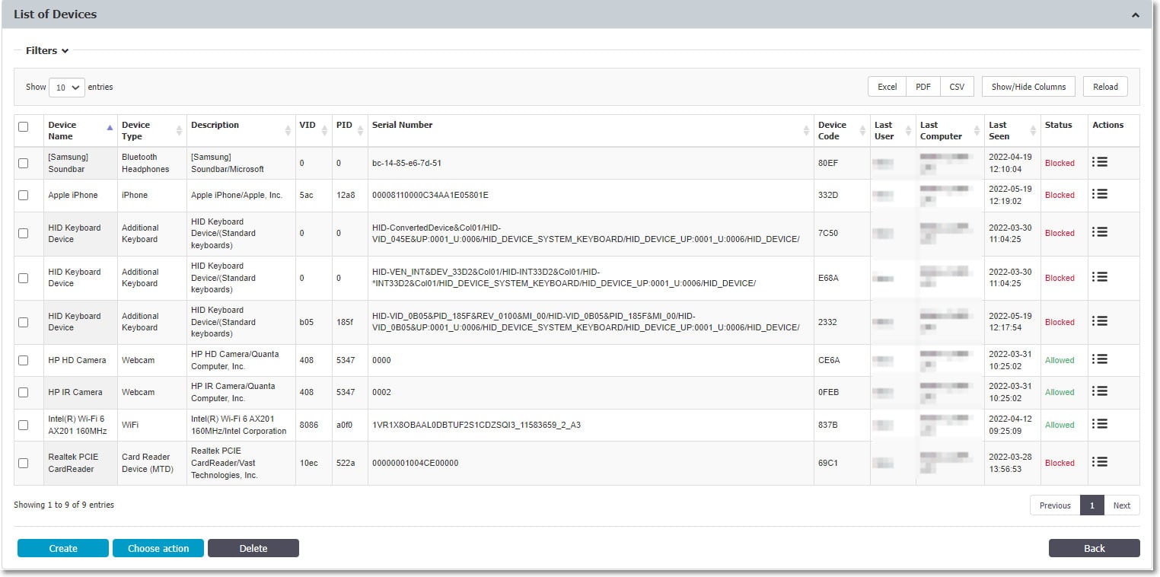Collapse the List of Devices panel
Screen dimensions: 1160x577
(x=1136, y=14)
